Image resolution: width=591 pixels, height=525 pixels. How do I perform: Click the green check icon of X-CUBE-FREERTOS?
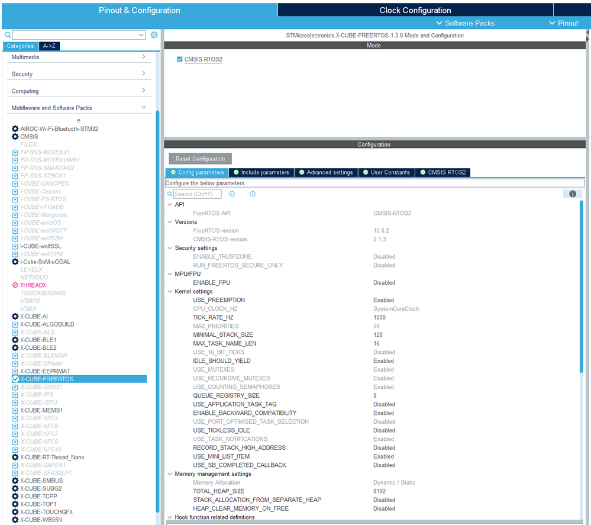click(15, 379)
